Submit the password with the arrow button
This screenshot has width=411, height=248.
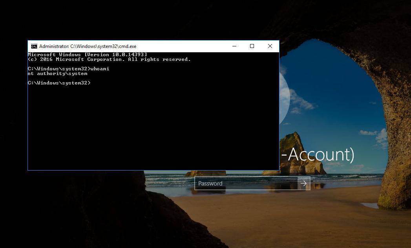click(303, 183)
